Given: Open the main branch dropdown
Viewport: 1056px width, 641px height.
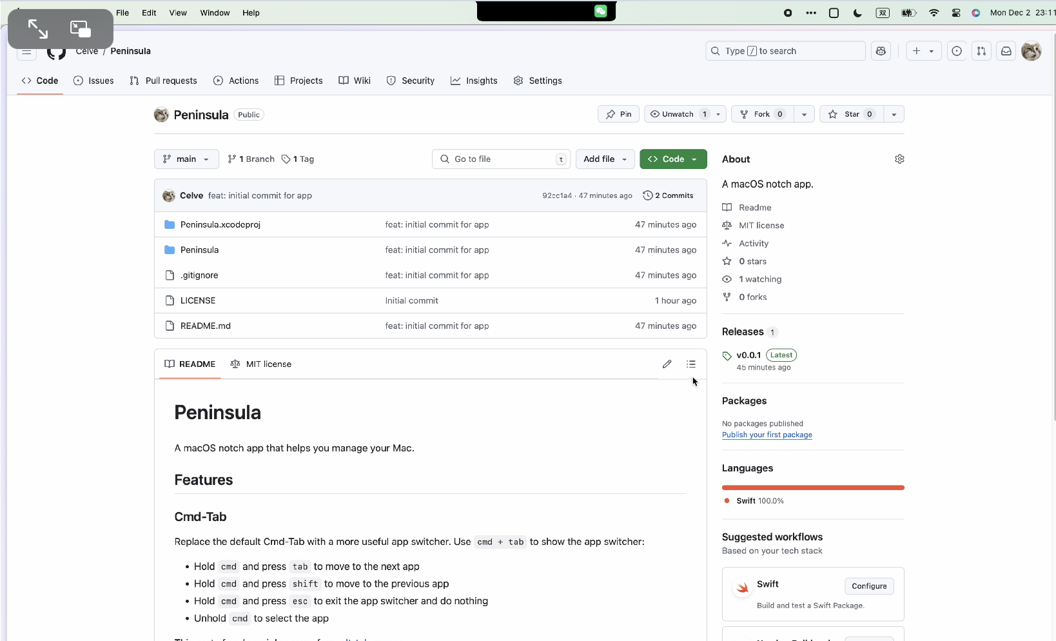Looking at the screenshot, I should 186,159.
